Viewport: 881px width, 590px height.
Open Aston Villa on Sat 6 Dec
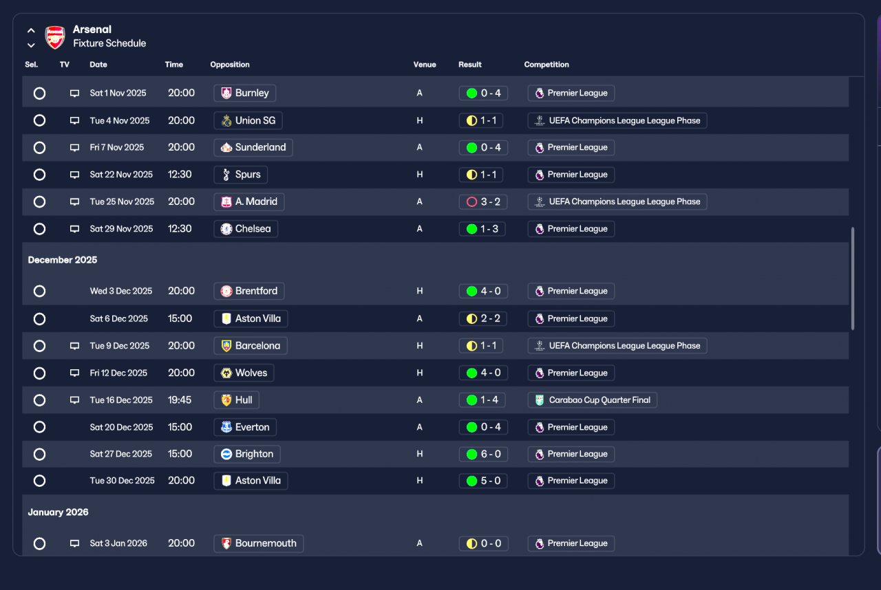click(251, 318)
